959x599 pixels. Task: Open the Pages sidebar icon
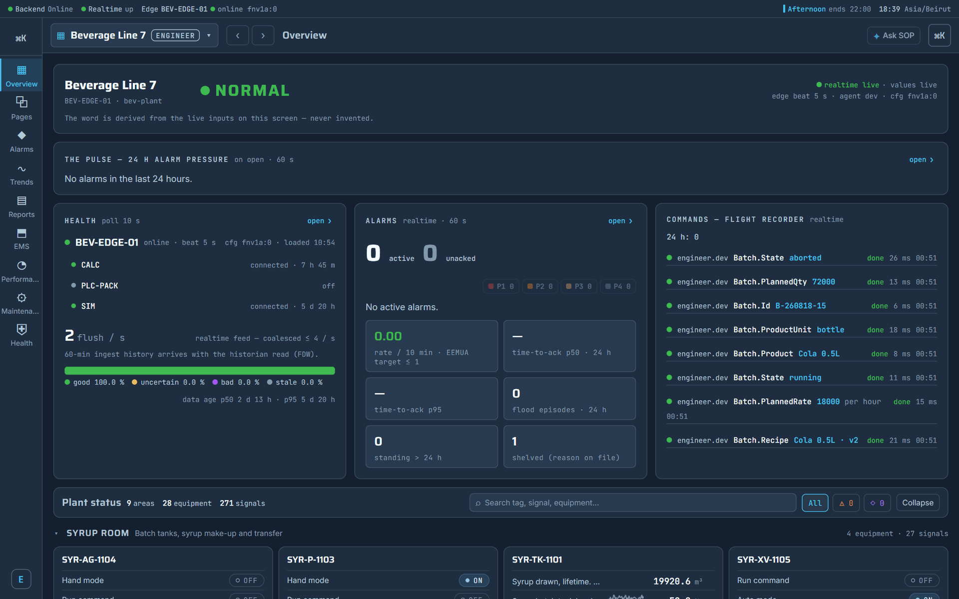[21, 102]
